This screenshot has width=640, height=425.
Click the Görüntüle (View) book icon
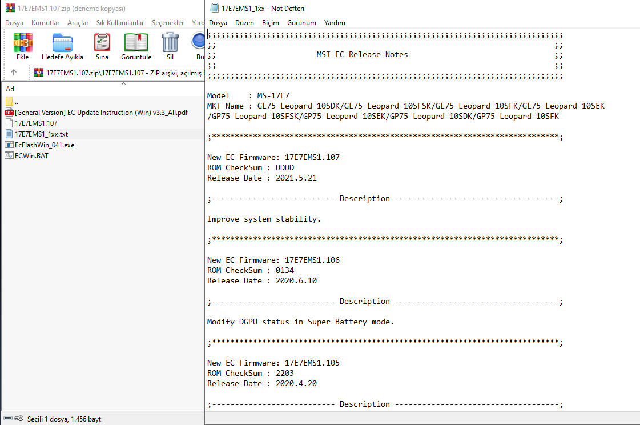coord(136,42)
